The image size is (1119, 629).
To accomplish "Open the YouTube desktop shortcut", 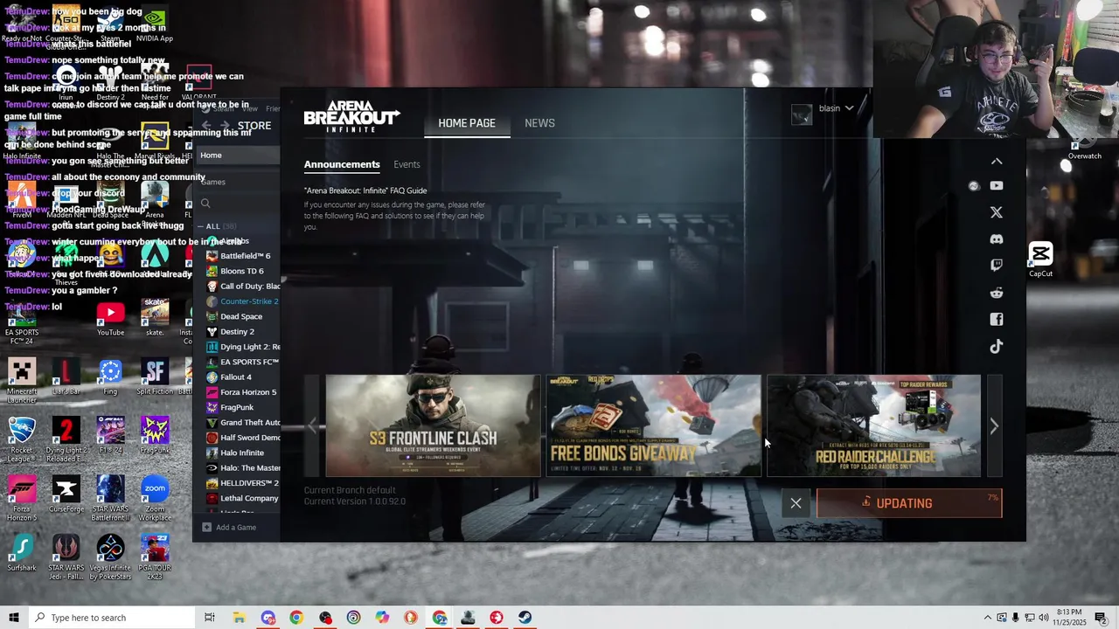I will (110, 319).
